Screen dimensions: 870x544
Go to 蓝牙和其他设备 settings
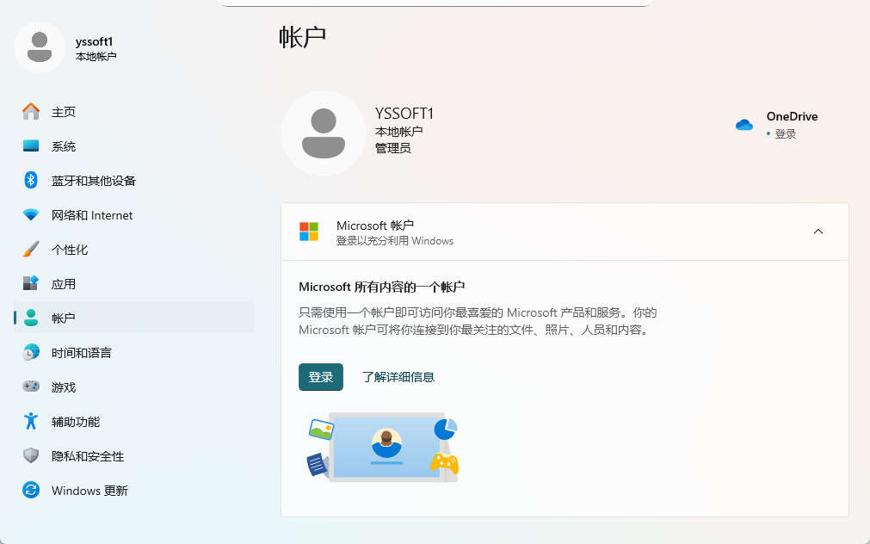click(133, 181)
